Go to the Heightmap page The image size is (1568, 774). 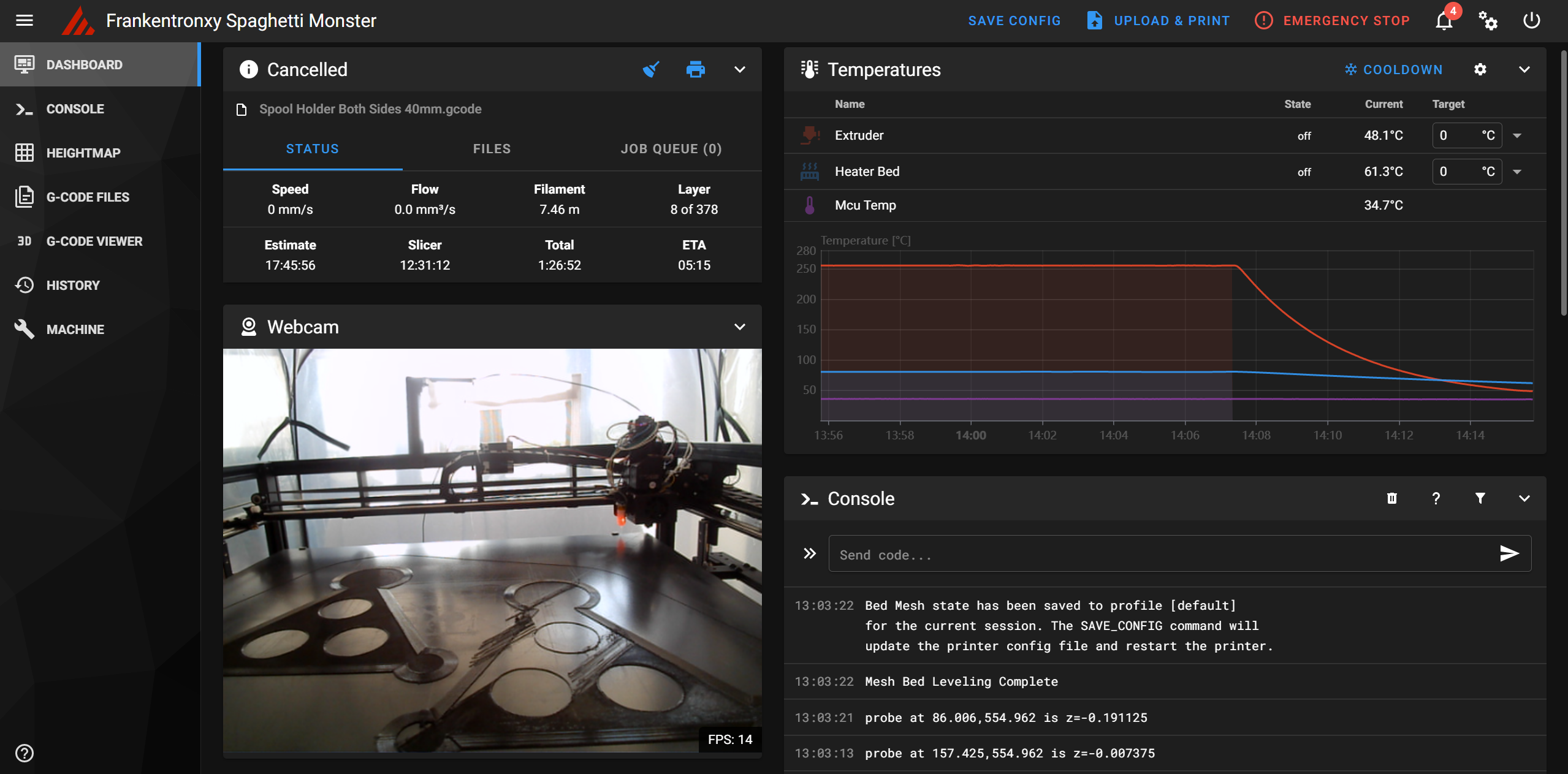pyautogui.click(x=101, y=153)
